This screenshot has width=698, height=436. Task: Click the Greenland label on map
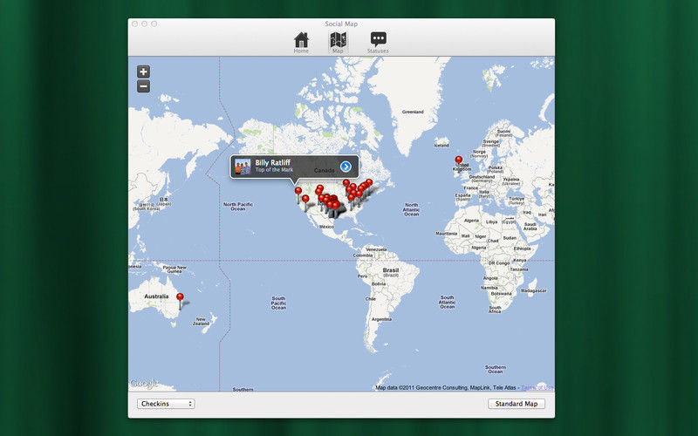point(413,112)
